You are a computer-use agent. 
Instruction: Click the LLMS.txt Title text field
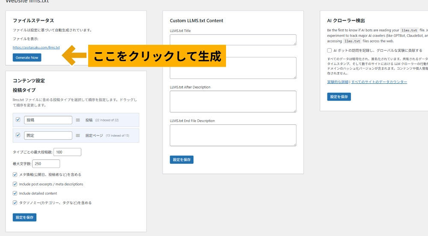[233, 40]
